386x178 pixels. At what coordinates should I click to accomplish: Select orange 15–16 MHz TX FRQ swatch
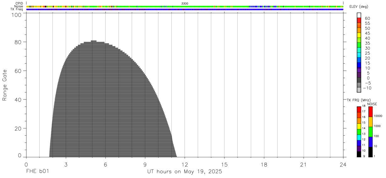click(359, 121)
